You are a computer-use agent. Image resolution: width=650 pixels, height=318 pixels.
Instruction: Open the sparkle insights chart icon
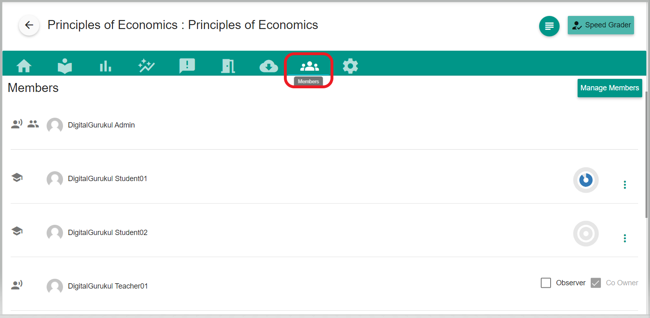click(146, 66)
